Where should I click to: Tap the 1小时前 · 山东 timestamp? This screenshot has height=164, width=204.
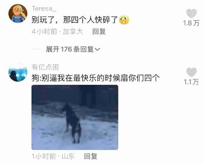(x=53, y=156)
